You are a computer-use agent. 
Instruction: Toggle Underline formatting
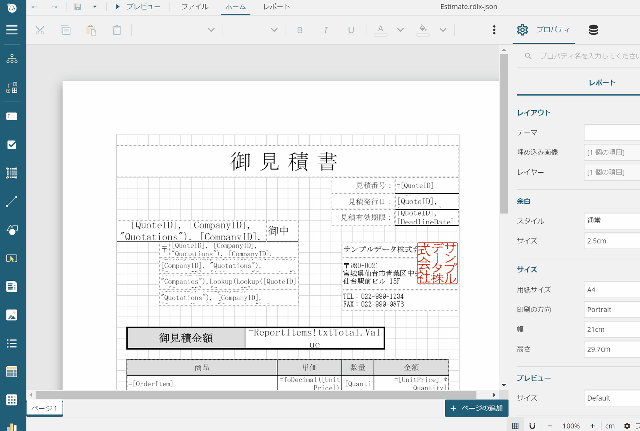pyautogui.click(x=351, y=30)
